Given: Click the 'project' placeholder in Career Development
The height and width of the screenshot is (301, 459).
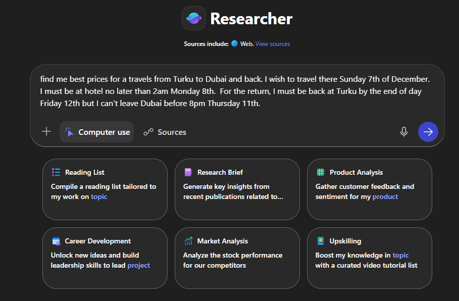Looking at the screenshot, I should [139, 265].
